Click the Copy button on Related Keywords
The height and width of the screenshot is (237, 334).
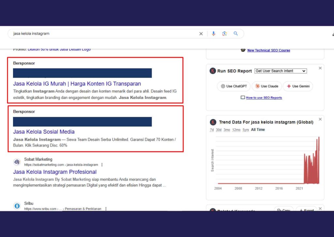pos(283,210)
